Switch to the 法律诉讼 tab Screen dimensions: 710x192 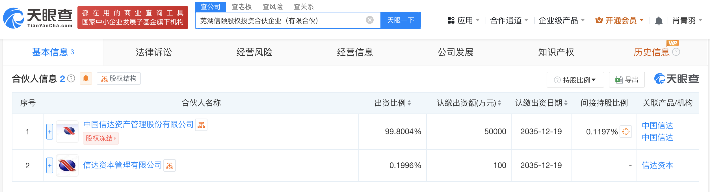pyautogui.click(x=154, y=52)
